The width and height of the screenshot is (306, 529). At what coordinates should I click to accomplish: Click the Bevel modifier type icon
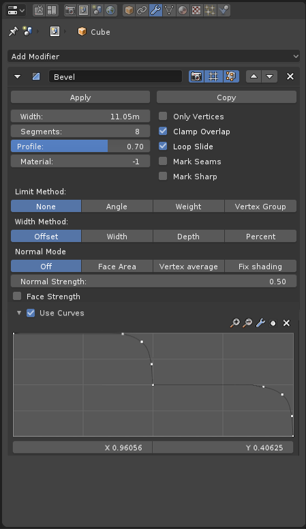(36, 76)
